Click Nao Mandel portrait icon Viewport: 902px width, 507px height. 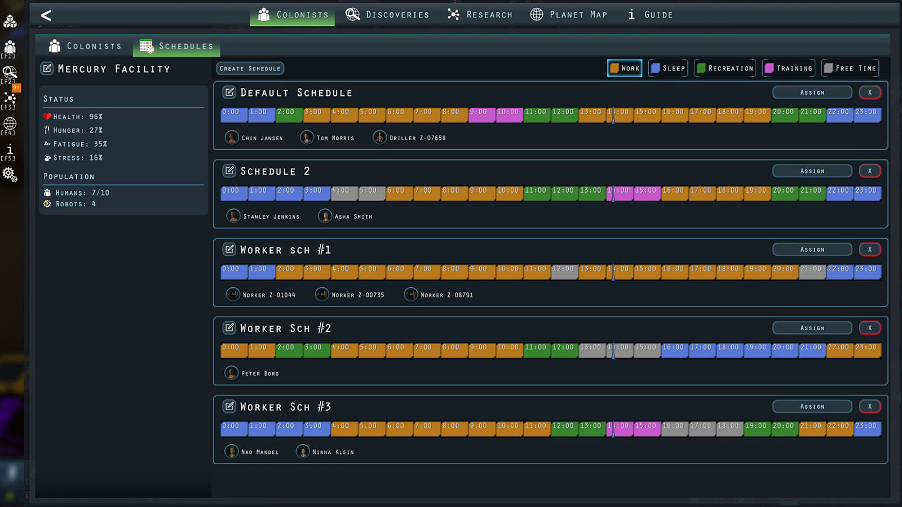coord(232,451)
